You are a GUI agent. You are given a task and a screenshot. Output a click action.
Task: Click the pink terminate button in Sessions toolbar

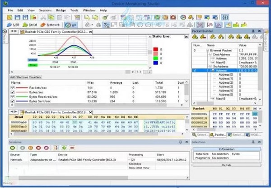tap(47, 148)
